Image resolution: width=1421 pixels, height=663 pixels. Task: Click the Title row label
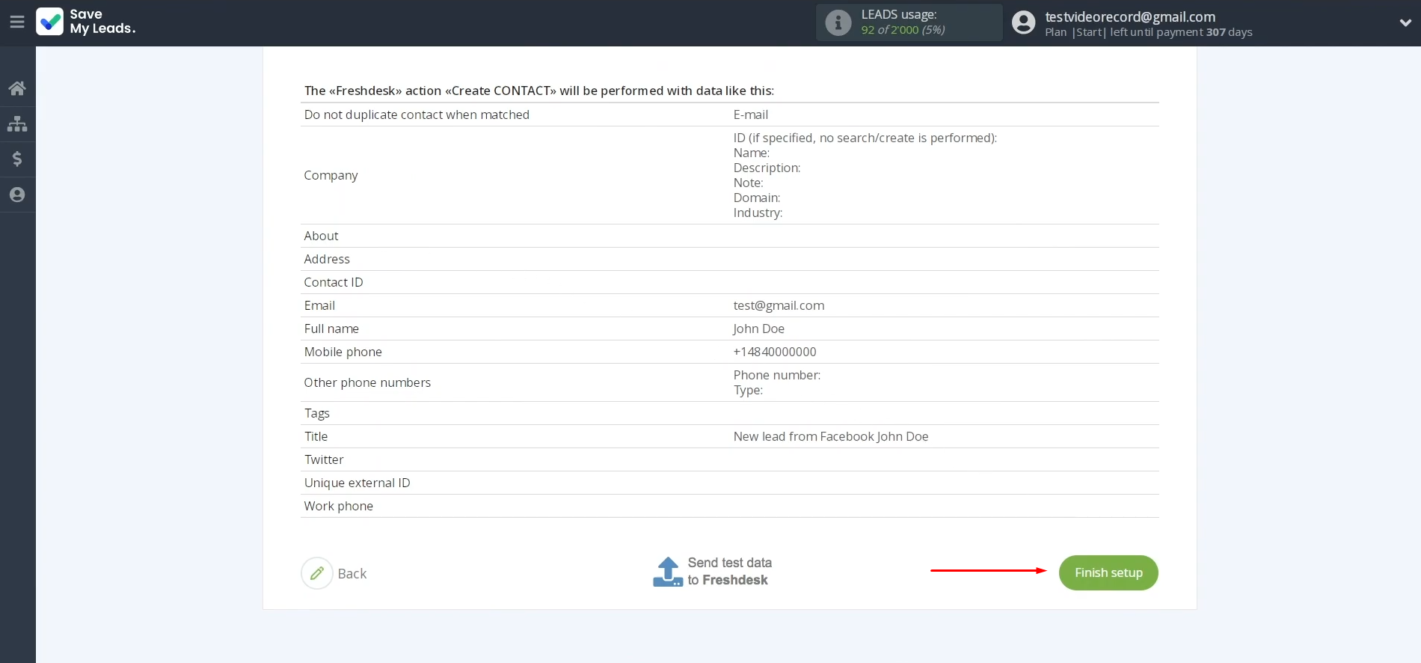click(316, 436)
